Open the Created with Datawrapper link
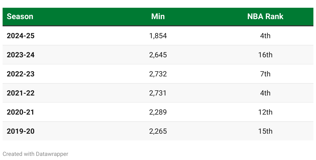This screenshot has height=160, width=316. tap(35, 154)
